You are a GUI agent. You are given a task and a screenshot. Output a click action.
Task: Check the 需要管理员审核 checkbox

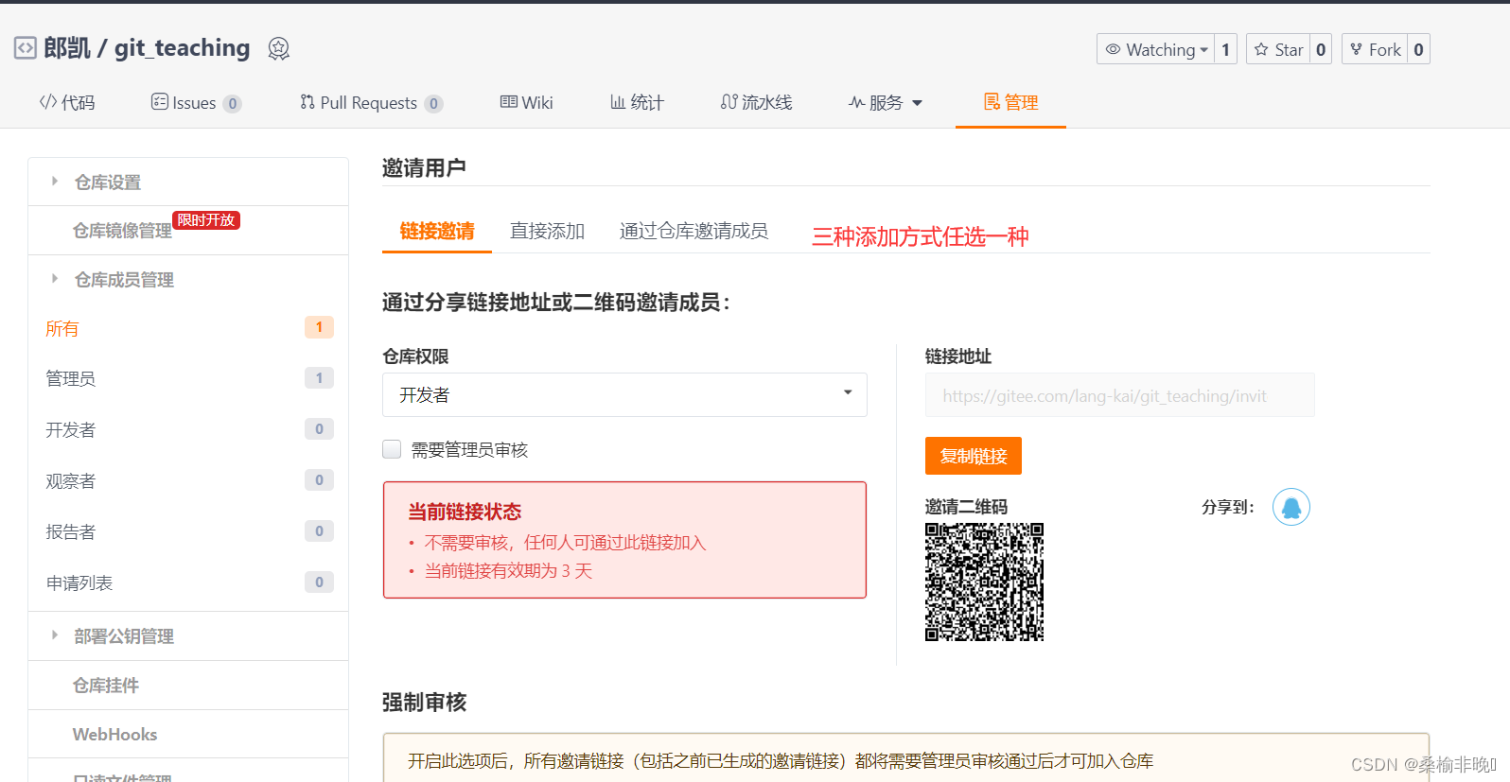point(392,449)
